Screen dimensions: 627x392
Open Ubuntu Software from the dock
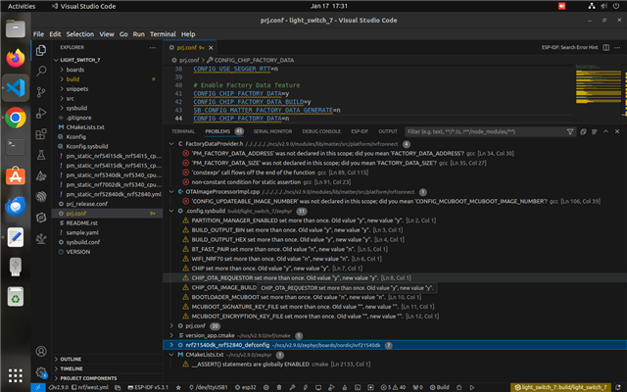[x=16, y=176]
